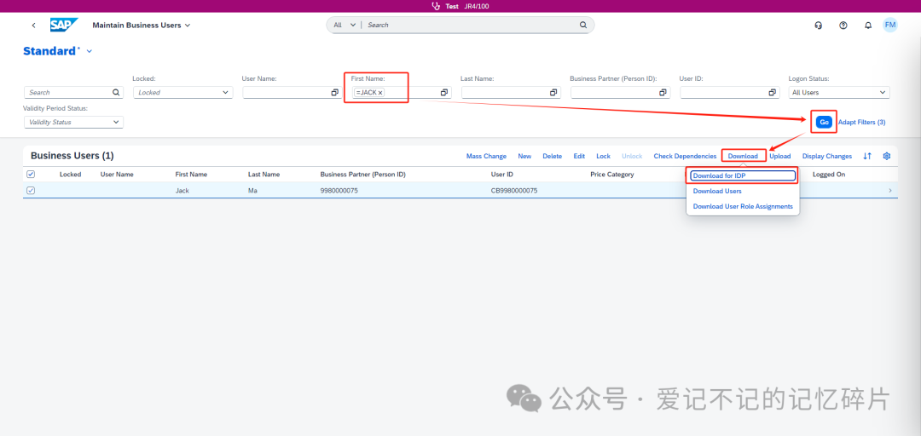Toggle the Jack Ma row checkbox
The image size is (921, 436).
pos(32,191)
